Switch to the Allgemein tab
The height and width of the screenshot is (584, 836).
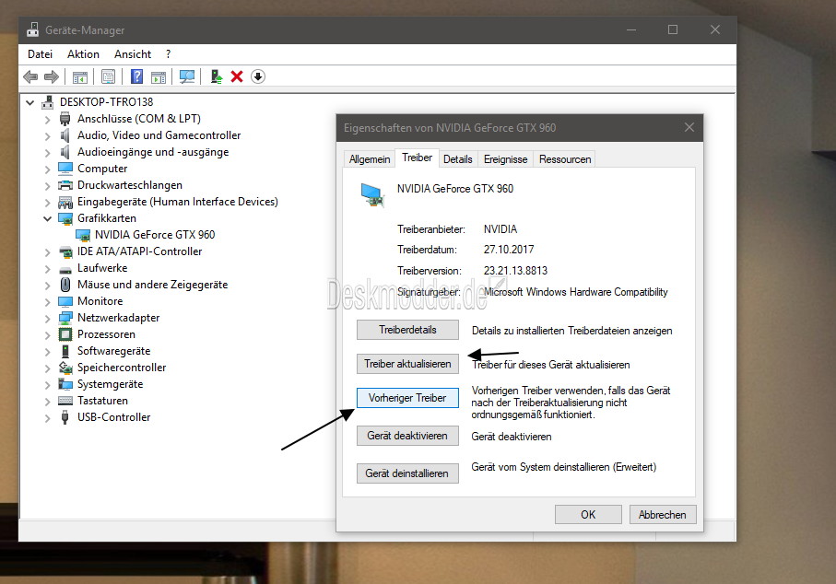click(x=370, y=159)
